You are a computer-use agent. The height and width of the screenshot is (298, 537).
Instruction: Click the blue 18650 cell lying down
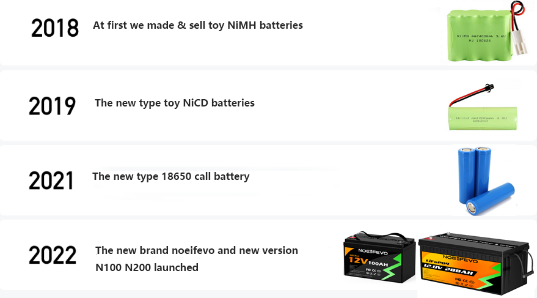[490, 200]
